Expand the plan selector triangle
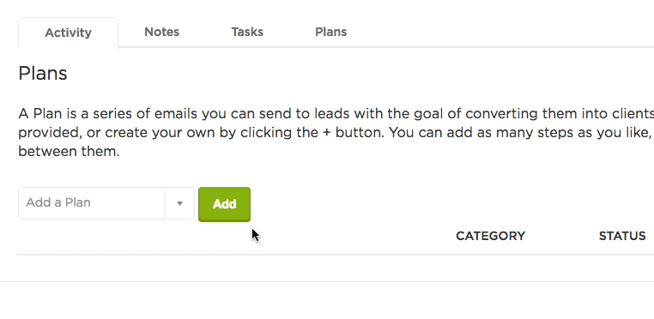Viewport: 654px width, 319px height. [x=179, y=203]
